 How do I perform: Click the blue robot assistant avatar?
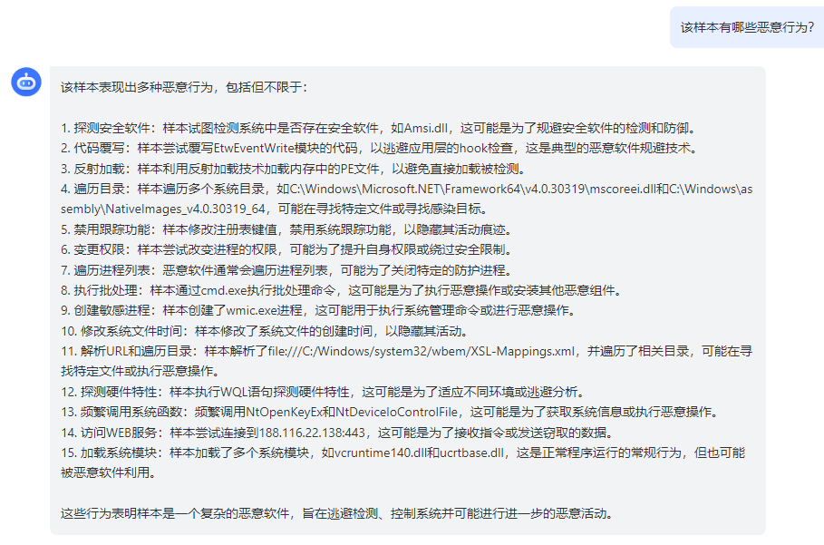[26, 82]
